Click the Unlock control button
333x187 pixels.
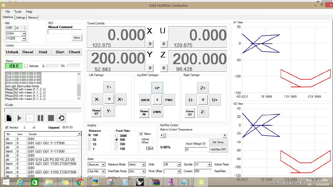tap(12, 52)
